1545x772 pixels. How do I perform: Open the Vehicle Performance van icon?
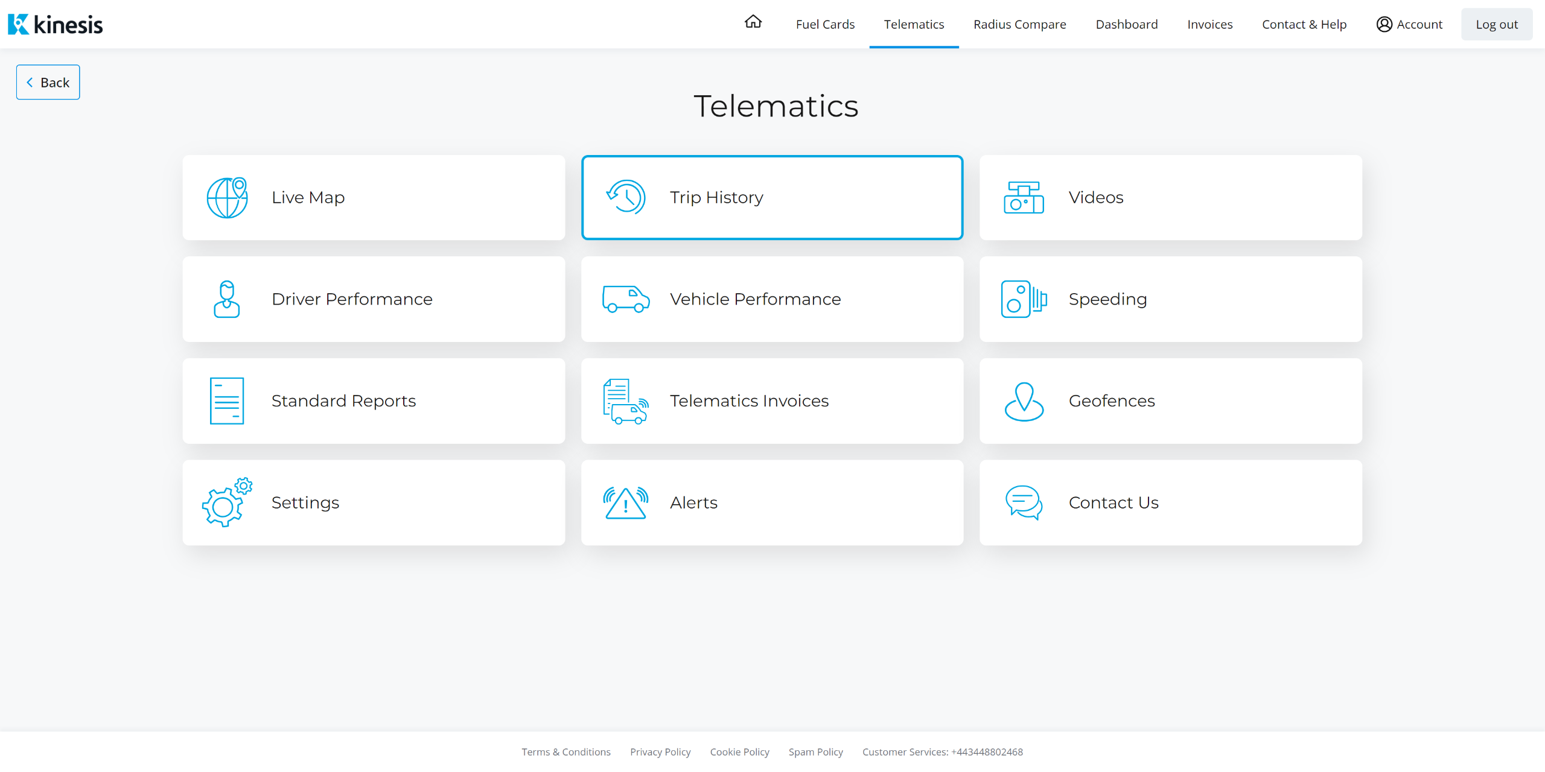[626, 299]
